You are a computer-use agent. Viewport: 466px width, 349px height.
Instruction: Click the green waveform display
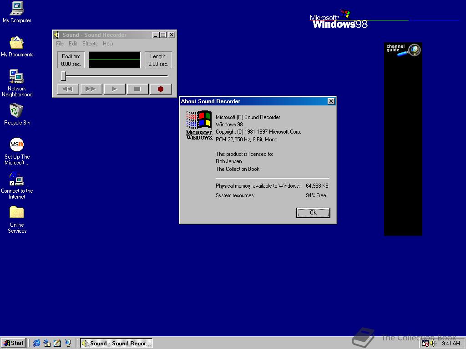pos(114,60)
